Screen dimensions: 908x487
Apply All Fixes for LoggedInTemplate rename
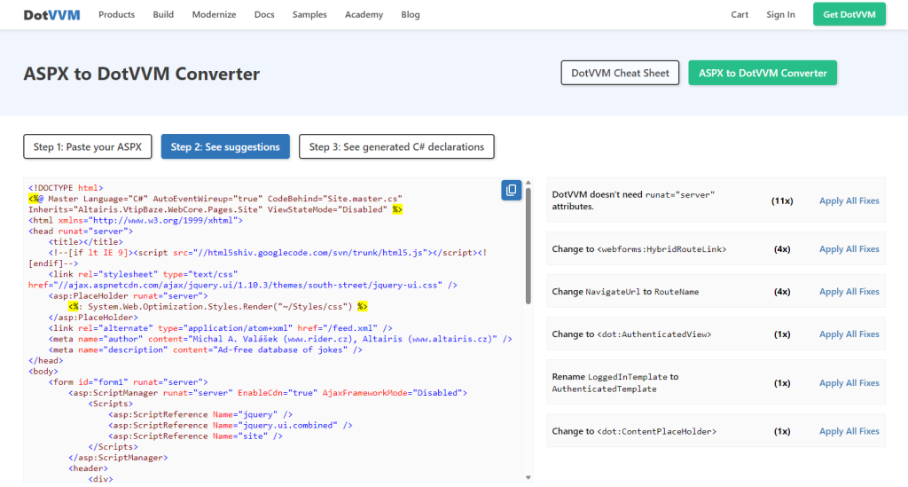[x=849, y=382]
